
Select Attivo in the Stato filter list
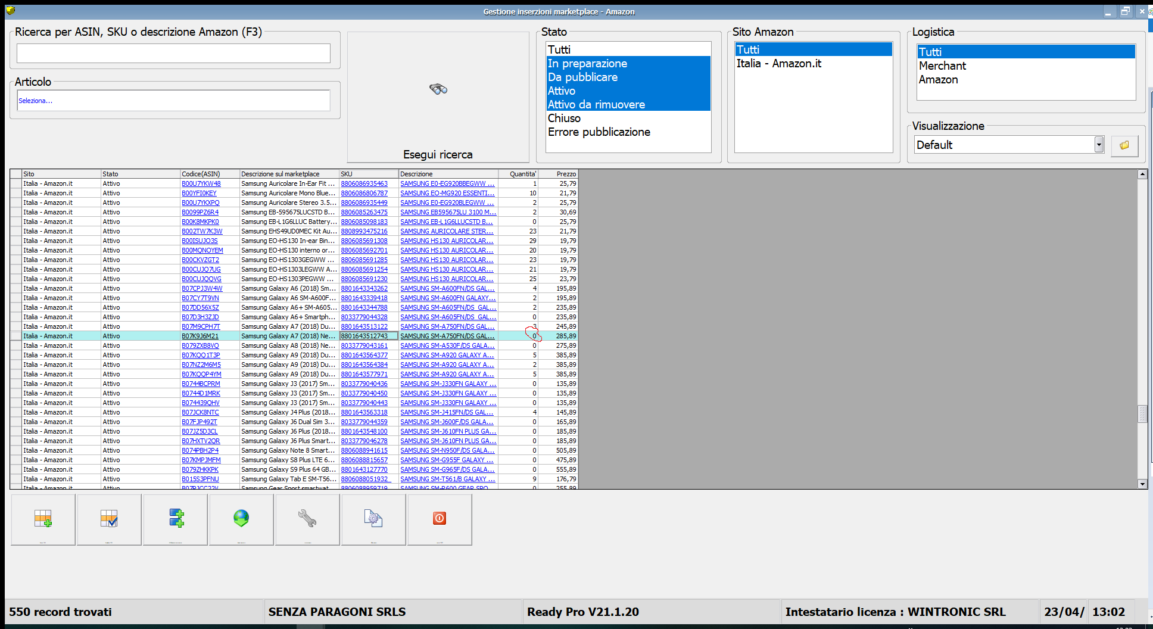(x=628, y=91)
